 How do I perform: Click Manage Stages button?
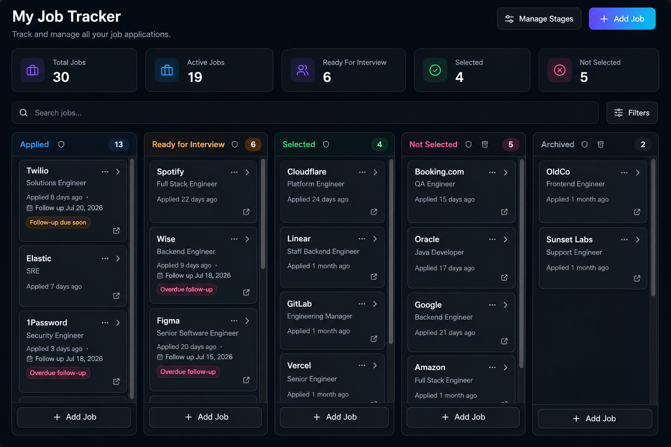click(539, 19)
